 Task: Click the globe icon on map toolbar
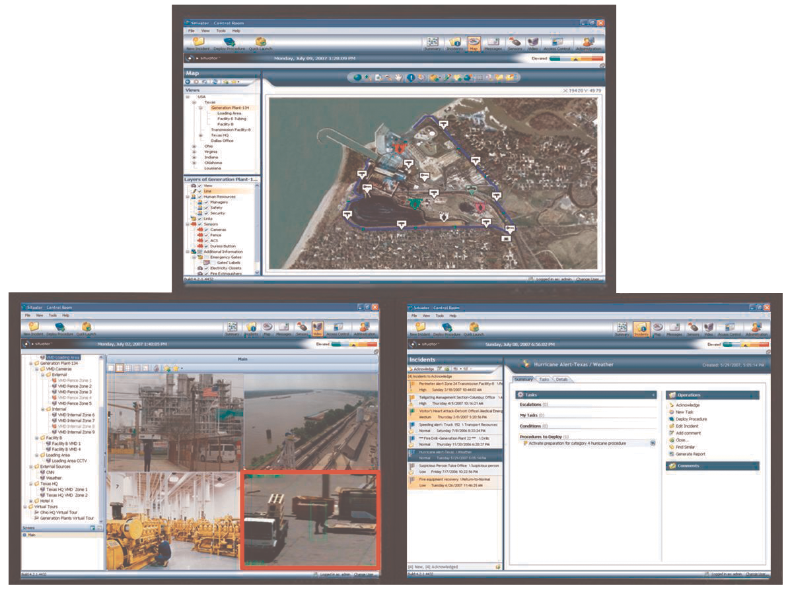357,78
